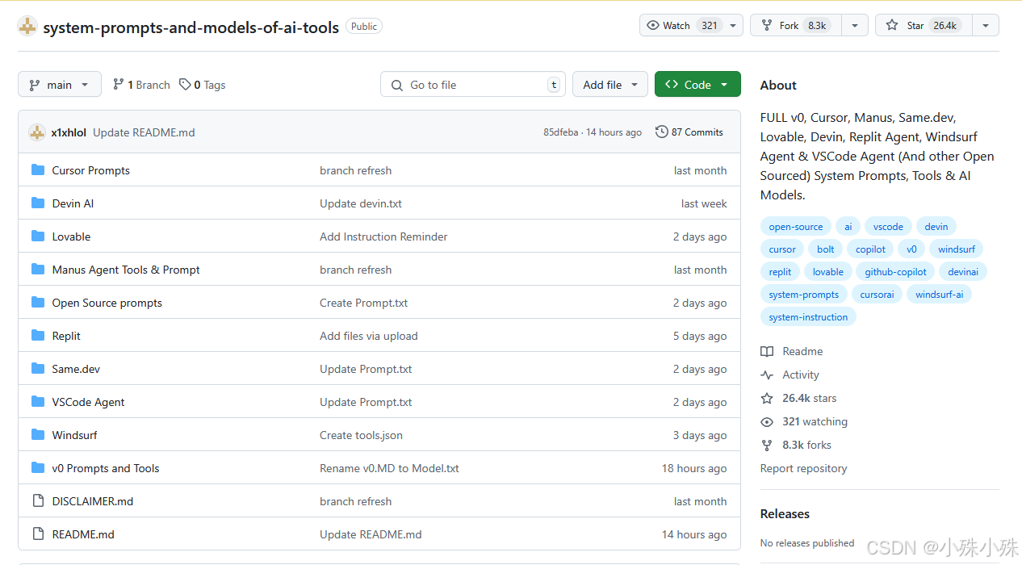Screen dimensions: 1022x565
Task: Click the book icon beside Readme
Action: pos(767,351)
